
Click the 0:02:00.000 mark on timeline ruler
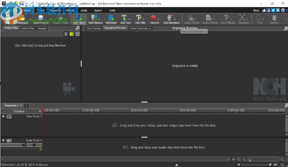pos(140,110)
